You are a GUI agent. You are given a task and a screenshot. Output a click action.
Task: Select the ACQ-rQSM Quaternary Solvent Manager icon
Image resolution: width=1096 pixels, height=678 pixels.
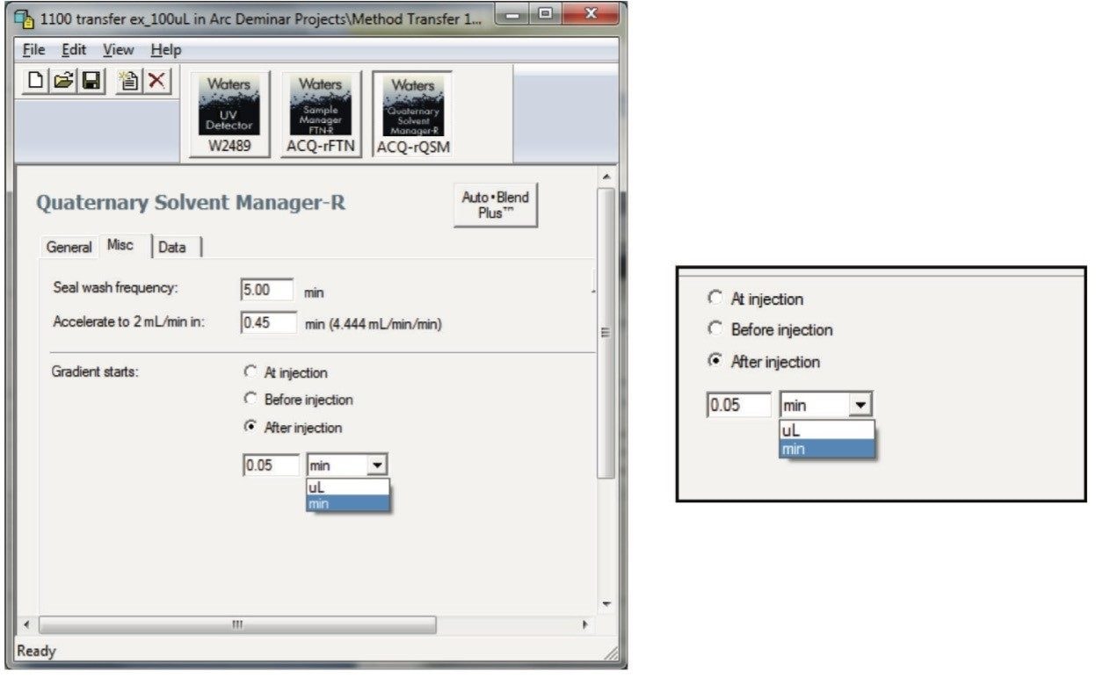412,114
